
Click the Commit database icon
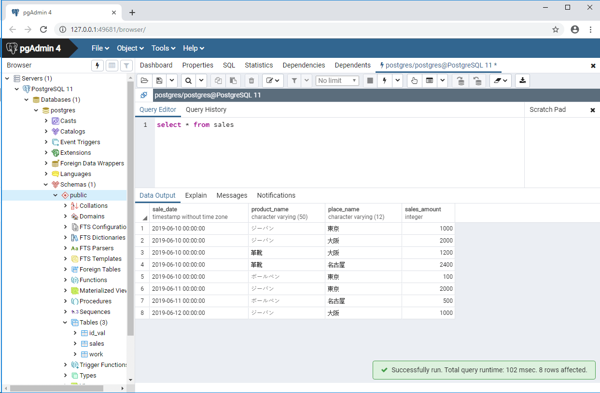pos(460,81)
